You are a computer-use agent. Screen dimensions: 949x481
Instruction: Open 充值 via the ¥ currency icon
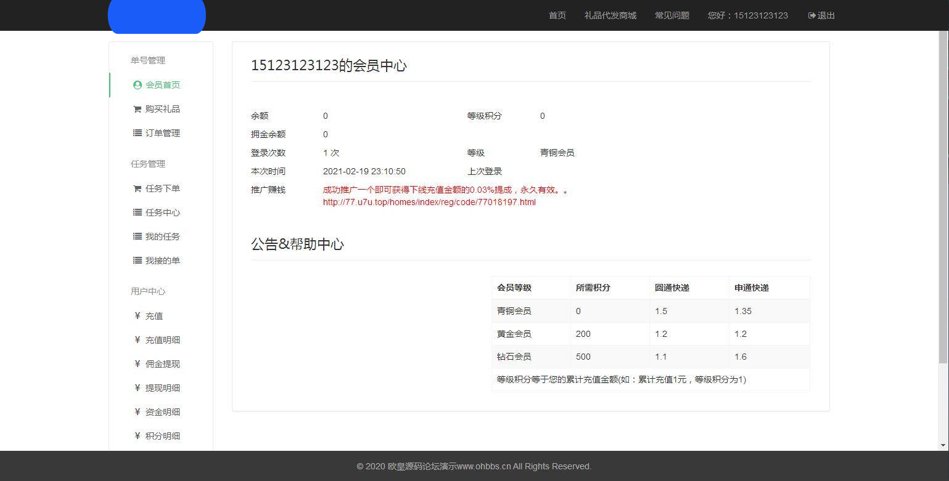click(x=137, y=316)
